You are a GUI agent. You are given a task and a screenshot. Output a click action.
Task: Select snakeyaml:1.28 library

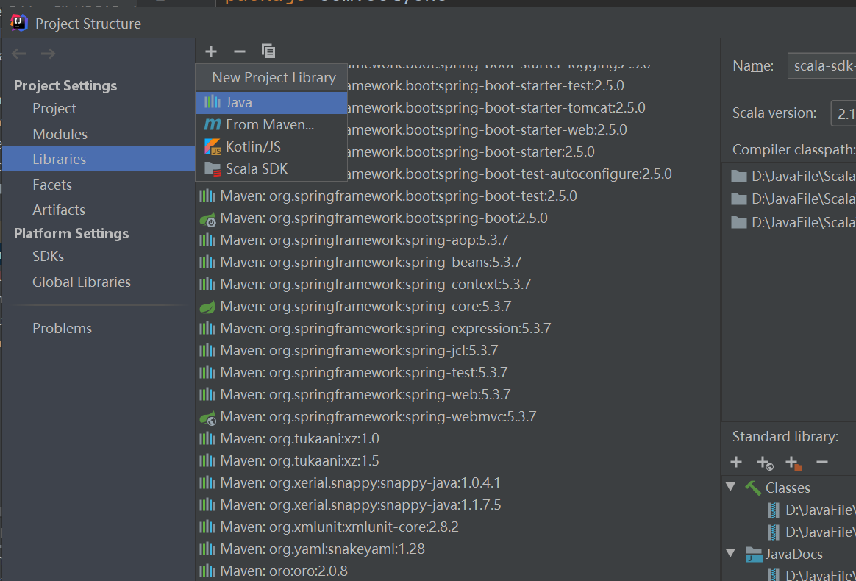point(312,549)
